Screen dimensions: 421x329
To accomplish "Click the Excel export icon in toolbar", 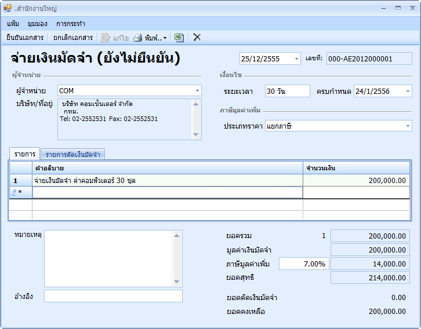I will (x=179, y=38).
